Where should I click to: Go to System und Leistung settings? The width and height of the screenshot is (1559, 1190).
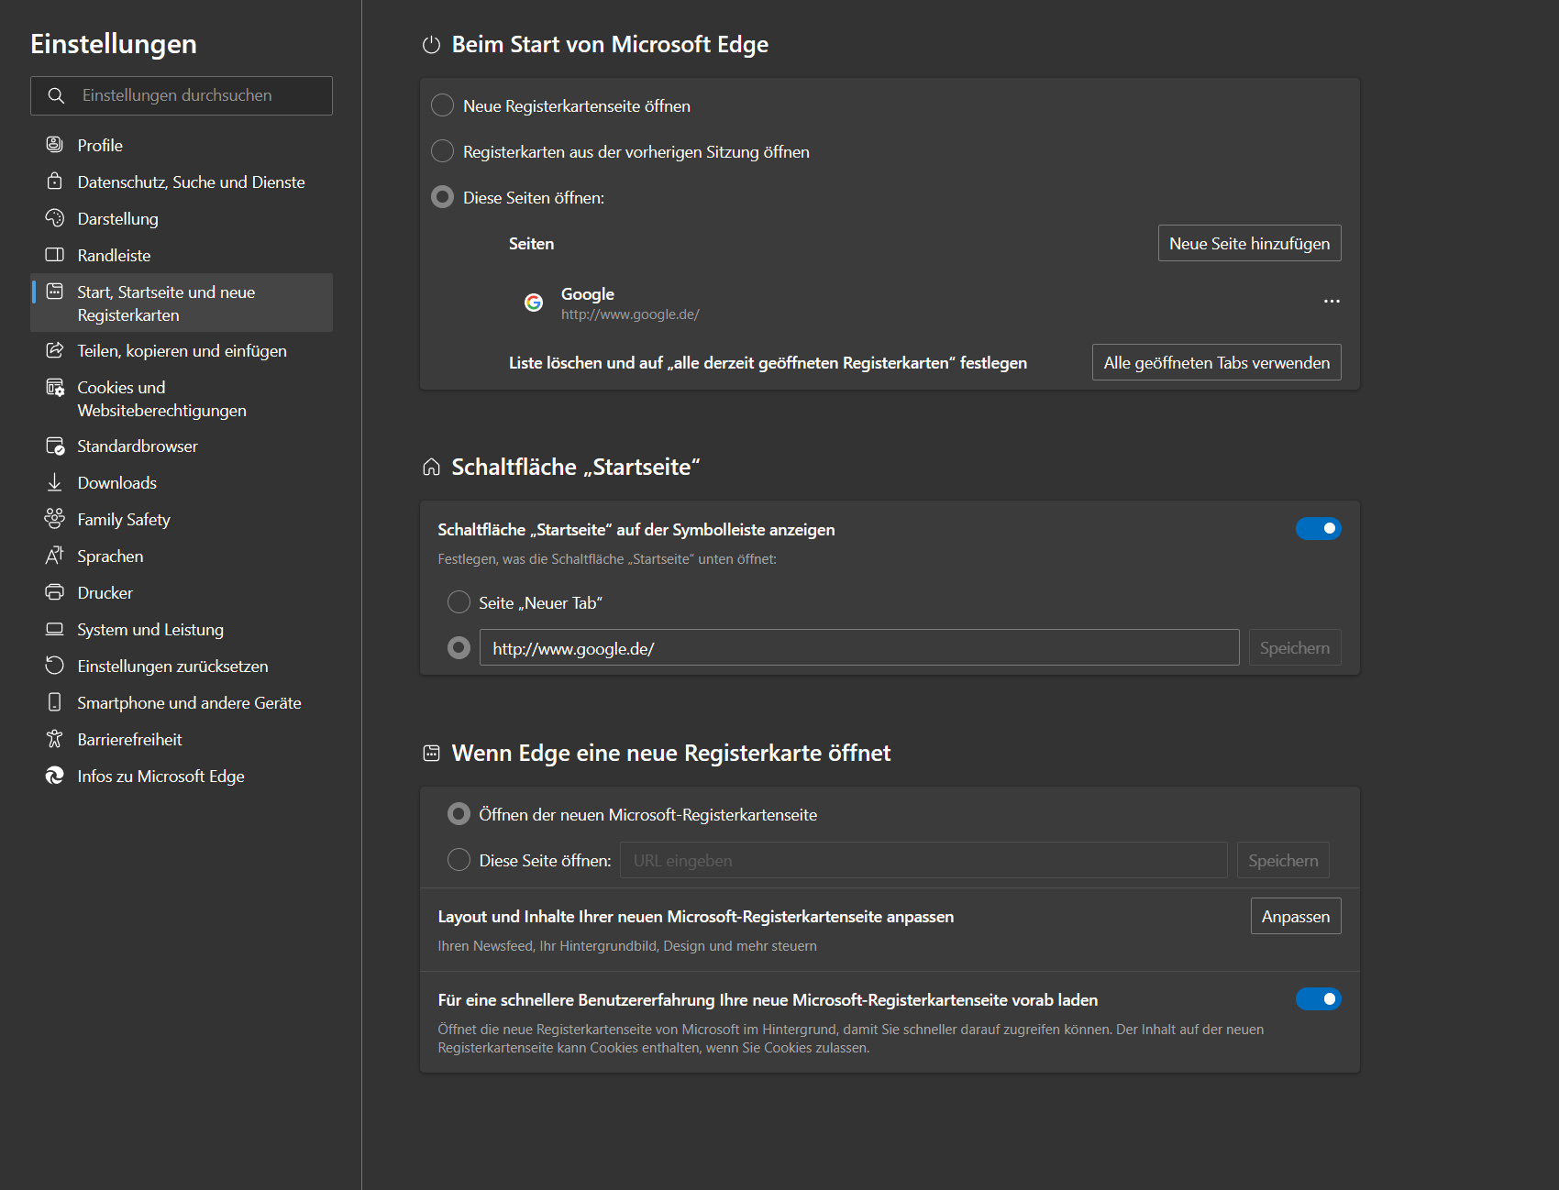[150, 630]
